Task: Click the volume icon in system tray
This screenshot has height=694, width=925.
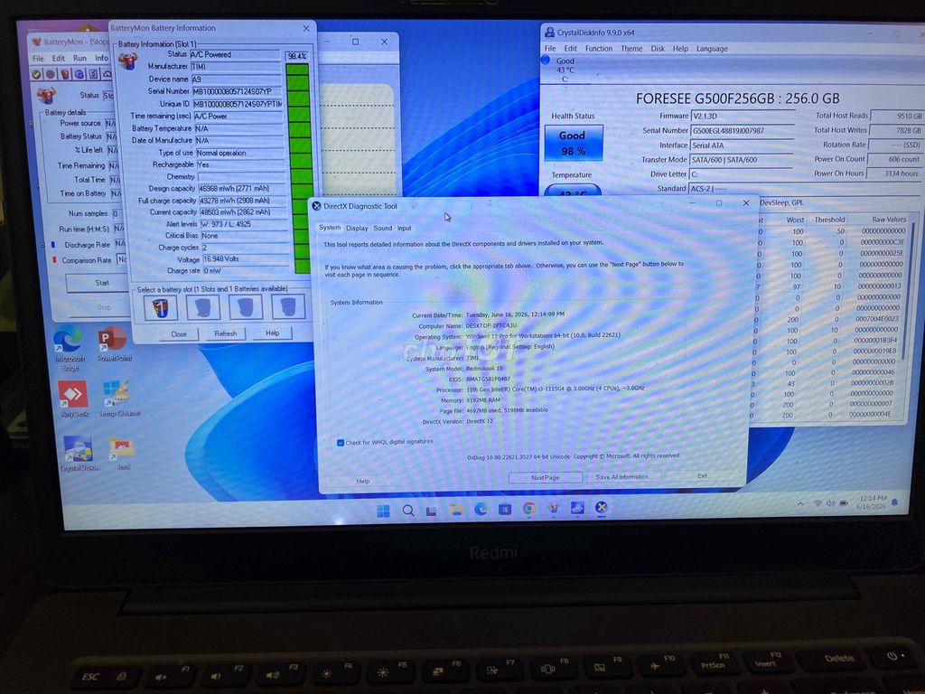Action: pyautogui.click(x=831, y=503)
